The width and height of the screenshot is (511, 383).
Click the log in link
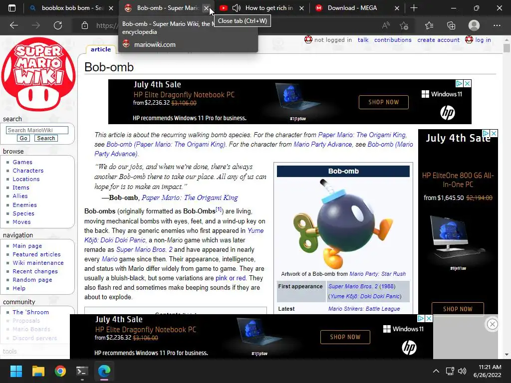pyautogui.click(x=483, y=40)
